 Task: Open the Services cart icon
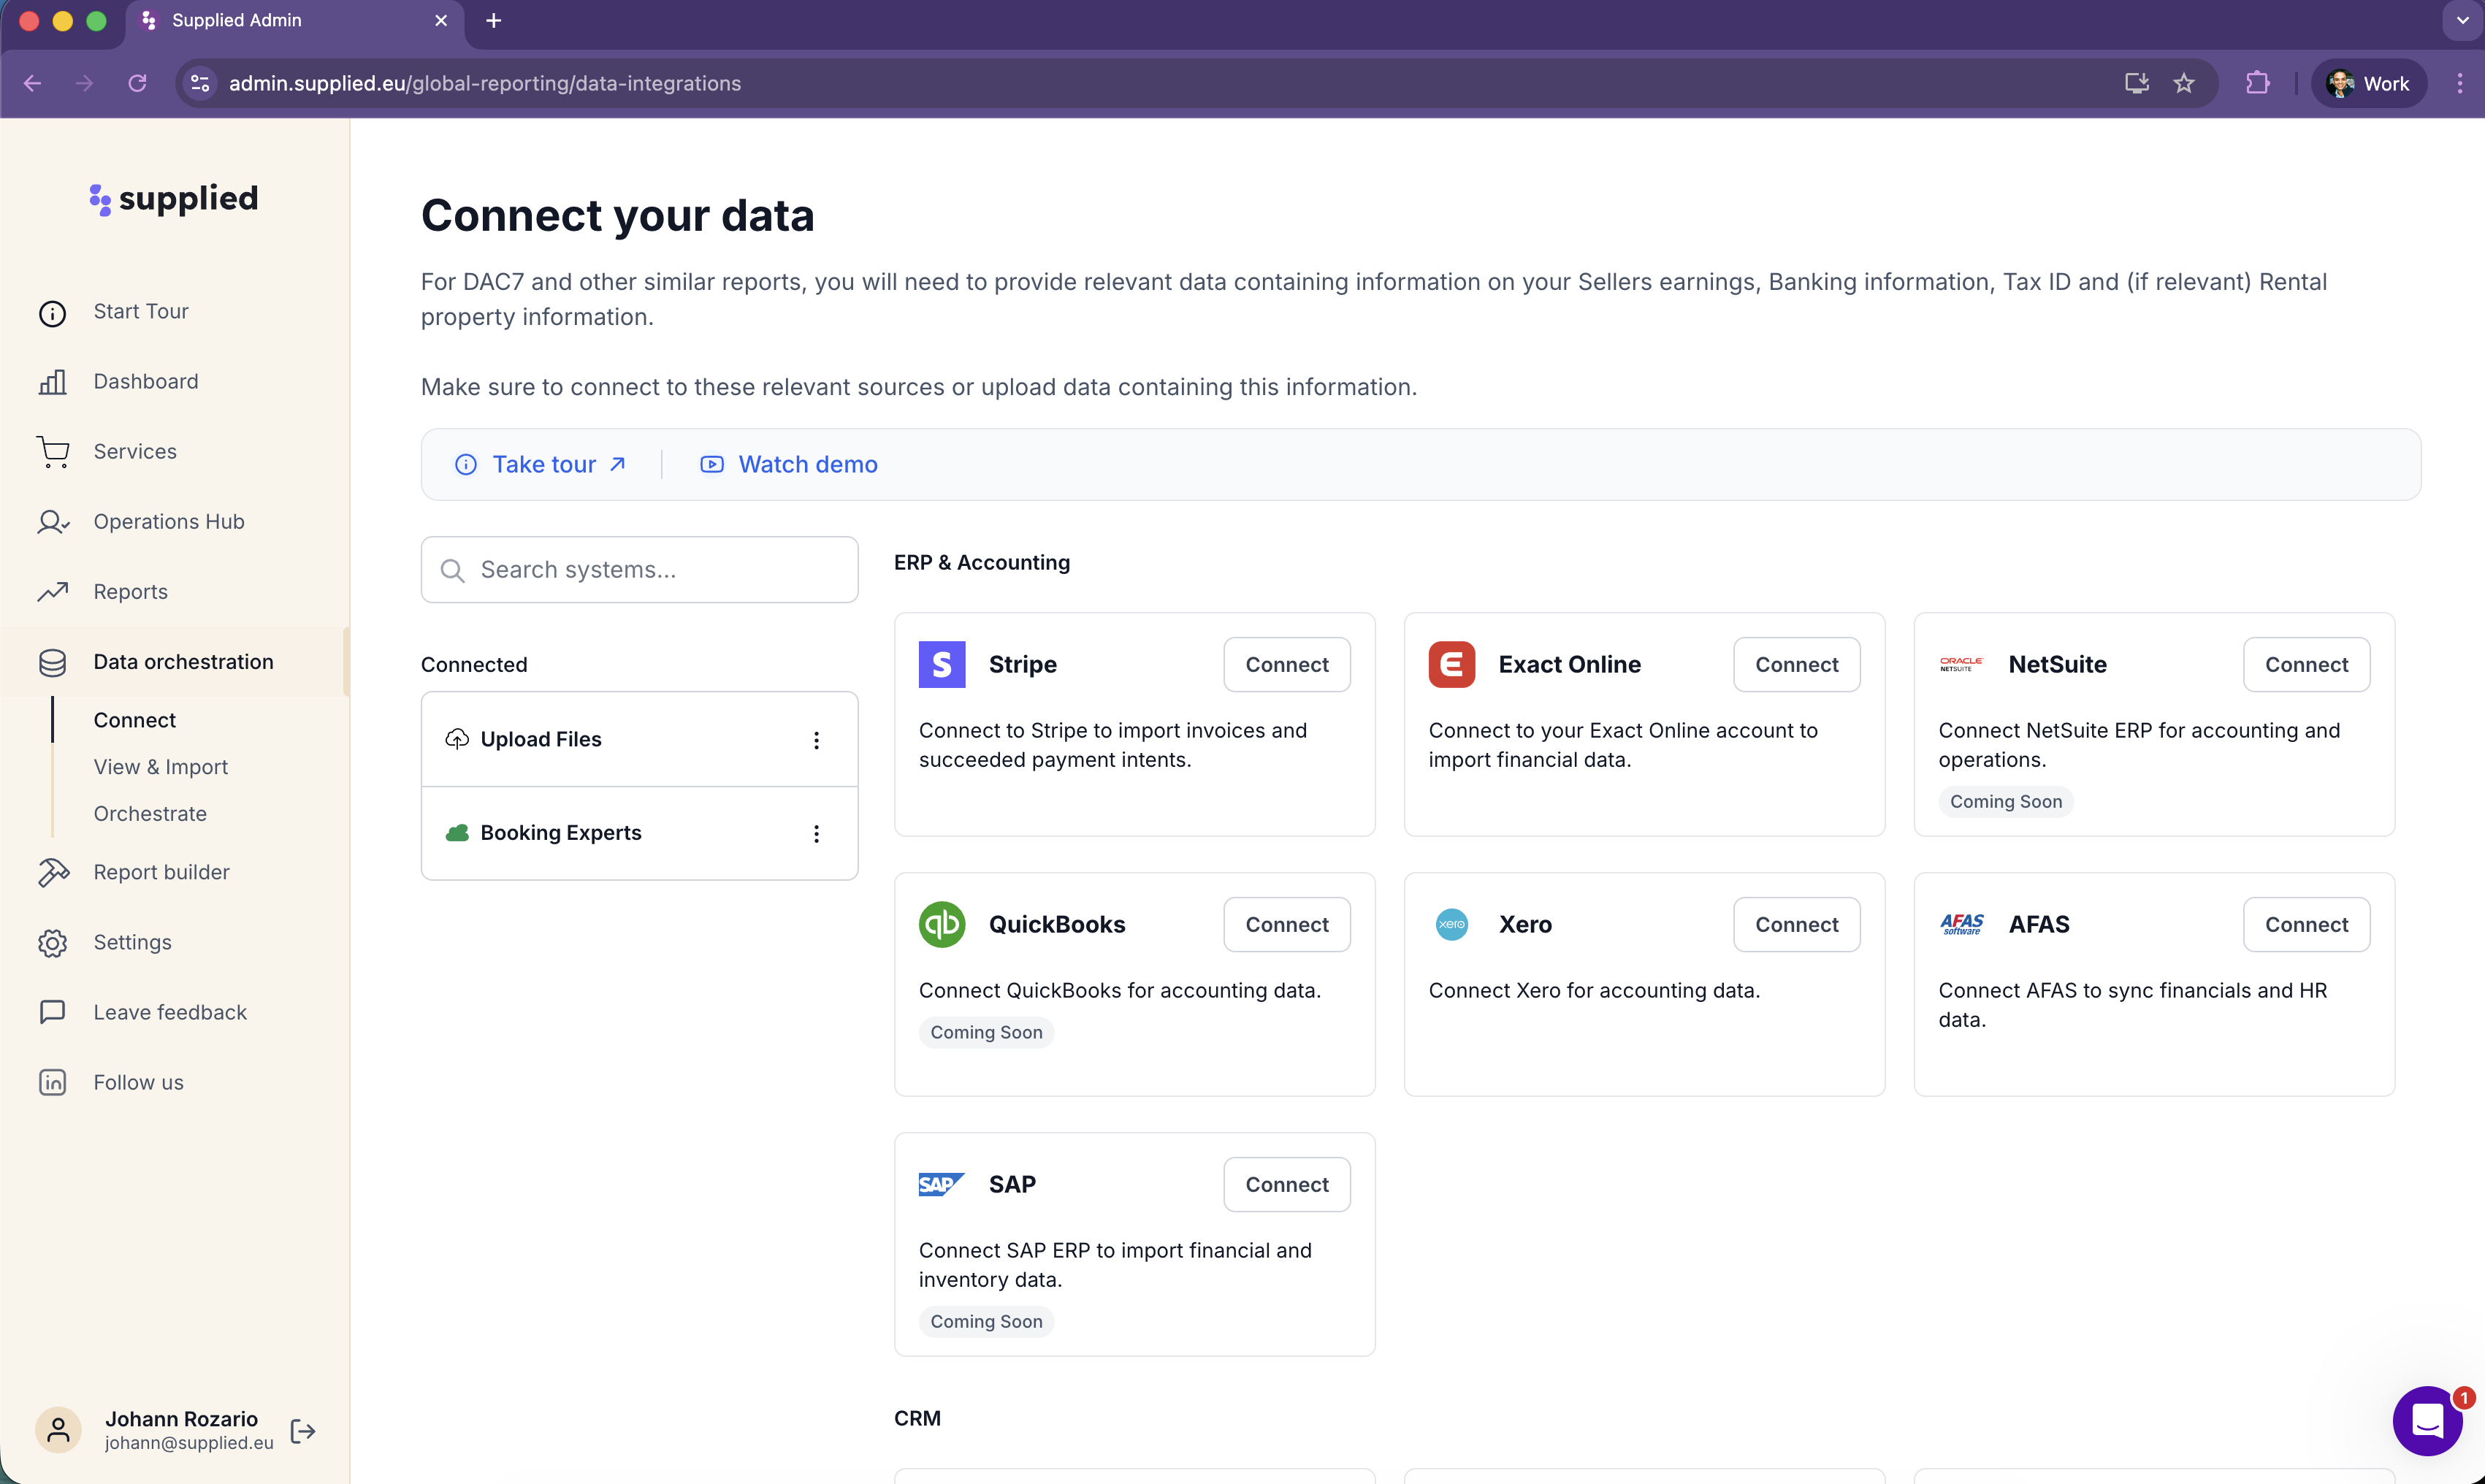pyautogui.click(x=53, y=452)
